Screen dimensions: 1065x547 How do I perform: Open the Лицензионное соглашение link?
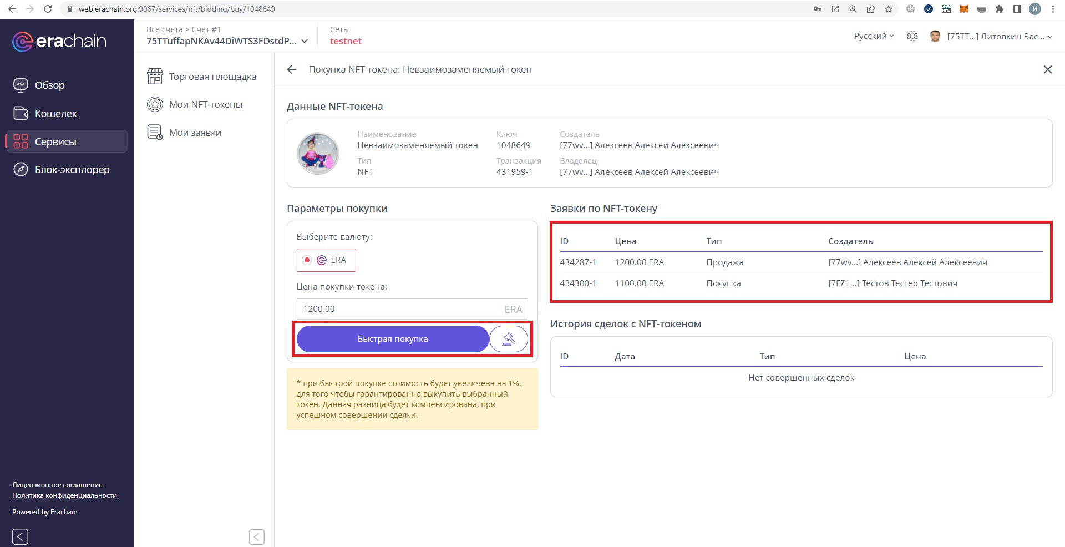coord(57,485)
